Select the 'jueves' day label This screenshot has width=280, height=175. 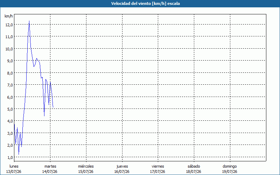point(122,166)
